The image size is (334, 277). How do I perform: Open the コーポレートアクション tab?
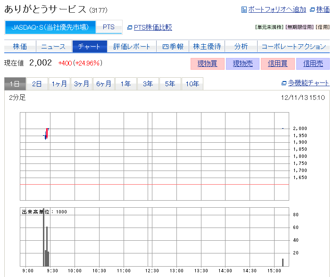coord(293,47)
